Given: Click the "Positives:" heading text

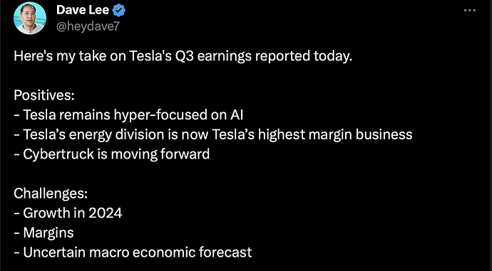Looking at the screenshot, I should pyautogui.click(x=44, y=95).
